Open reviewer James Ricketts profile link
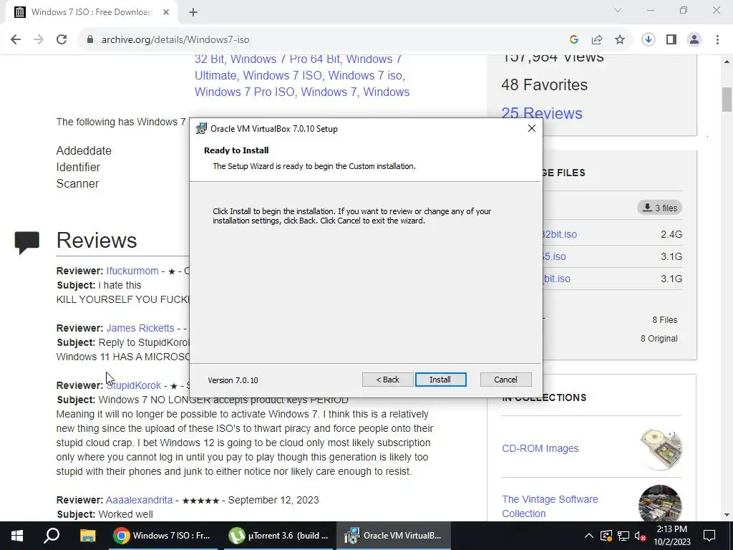 (x=140, y=328)
